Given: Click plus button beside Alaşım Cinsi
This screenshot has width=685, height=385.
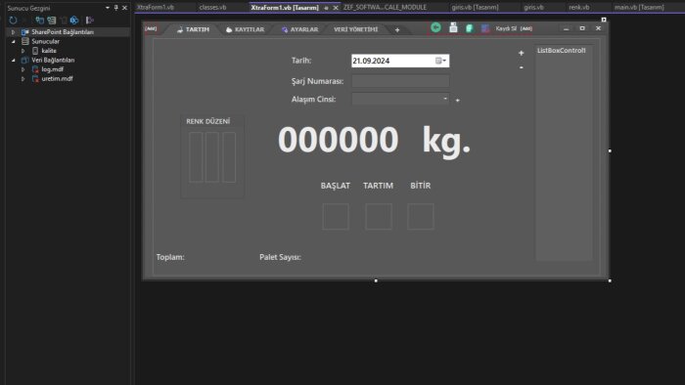Looking at the screenshot, I should click(x=457, y=101).
